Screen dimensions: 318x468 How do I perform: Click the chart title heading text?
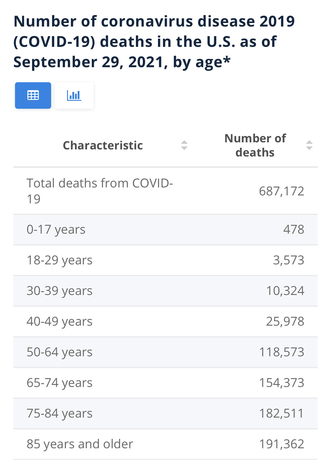coord(154,42)
